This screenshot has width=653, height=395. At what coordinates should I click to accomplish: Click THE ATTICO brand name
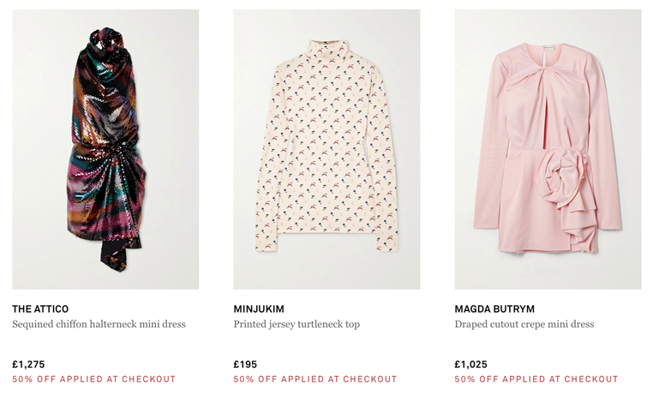click(x=40, y=308)
